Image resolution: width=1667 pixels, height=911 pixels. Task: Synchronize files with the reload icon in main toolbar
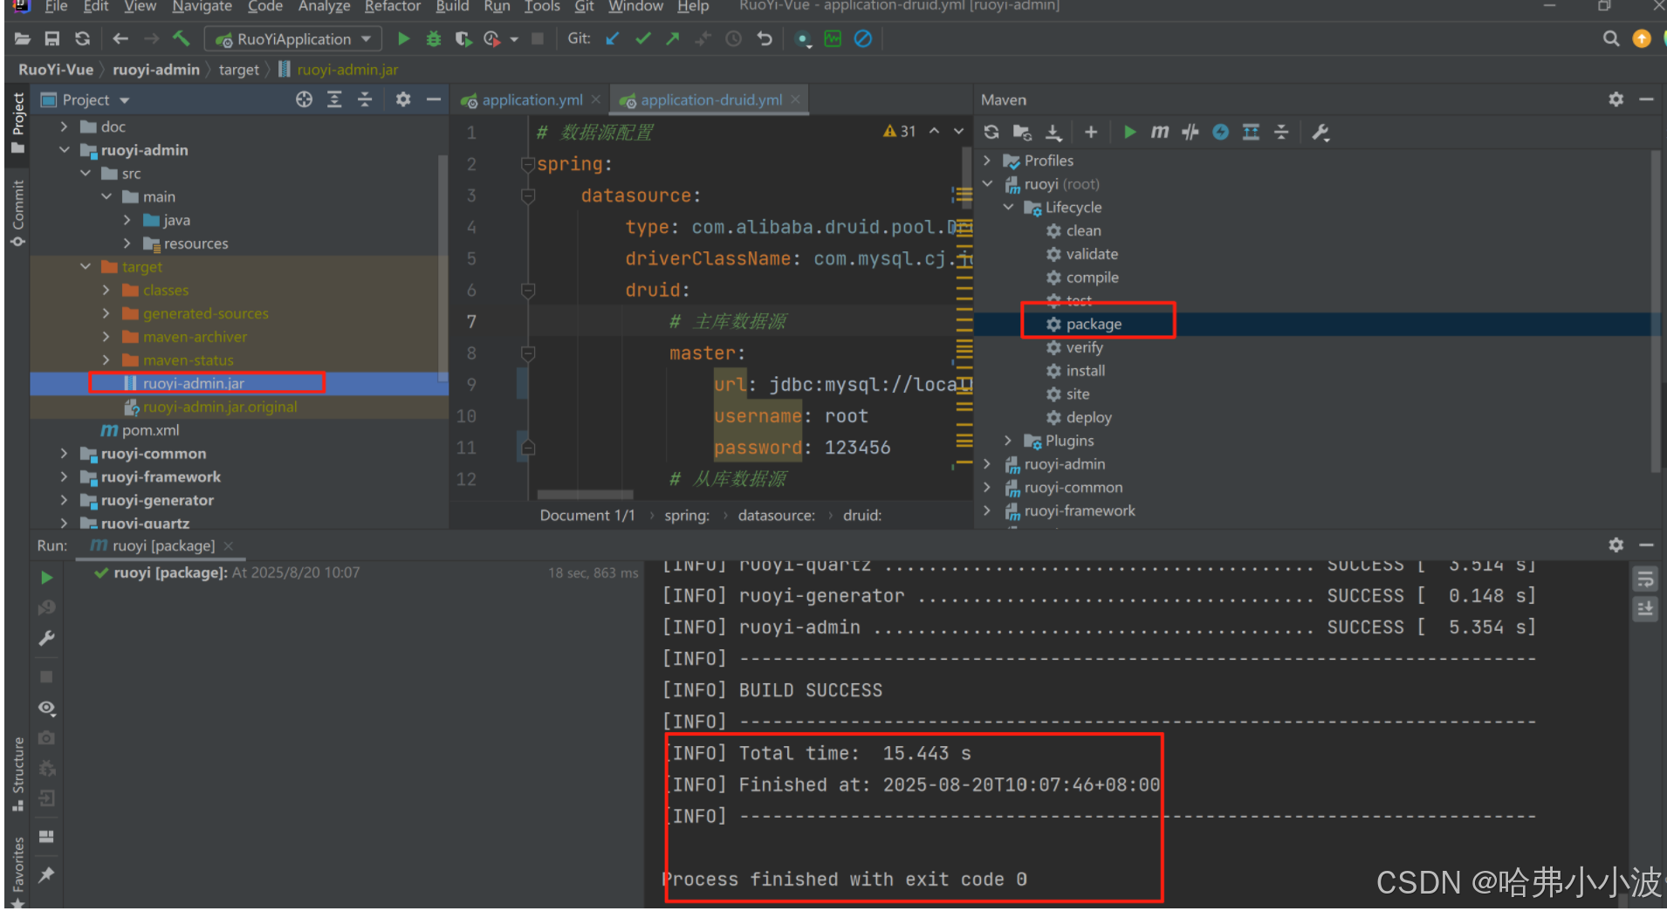tap(82, 38)
